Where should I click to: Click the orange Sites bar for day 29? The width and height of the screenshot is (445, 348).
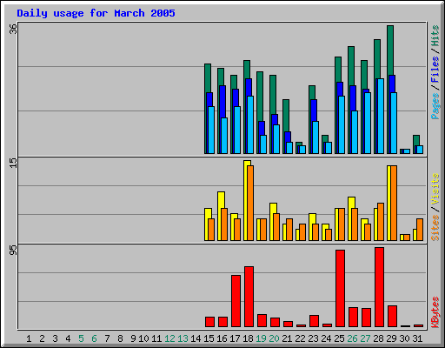[x=394, y=203]
